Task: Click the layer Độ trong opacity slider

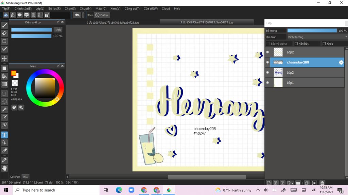Action: tap(312, 30)
